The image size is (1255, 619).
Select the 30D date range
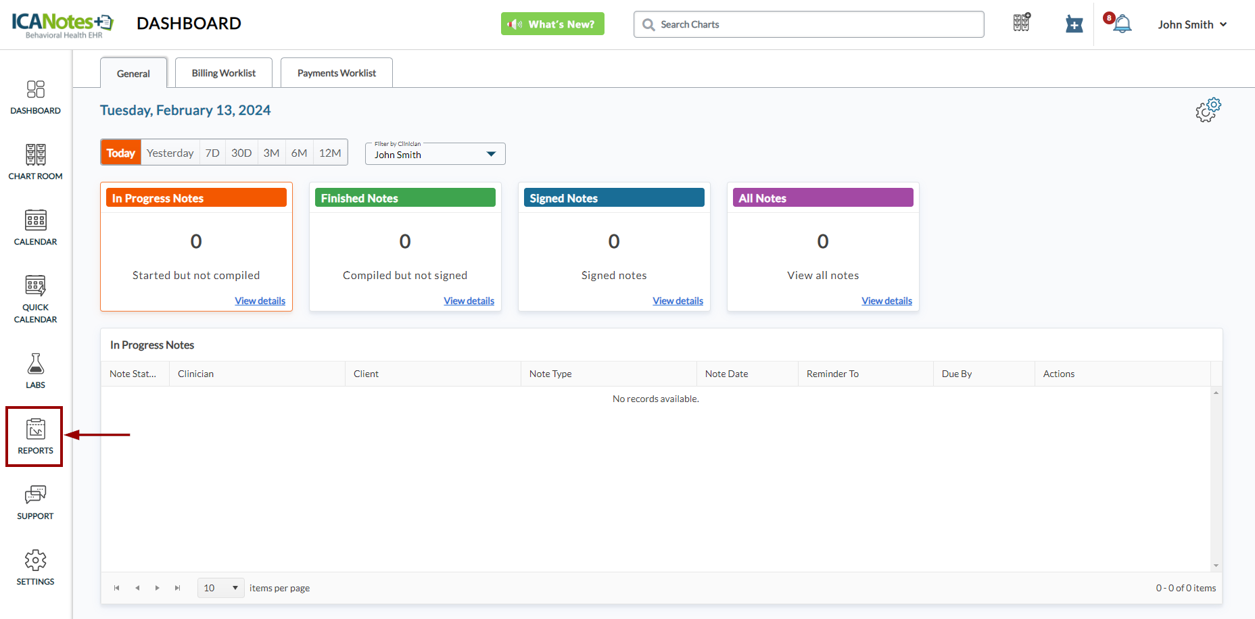click(241, 153)
